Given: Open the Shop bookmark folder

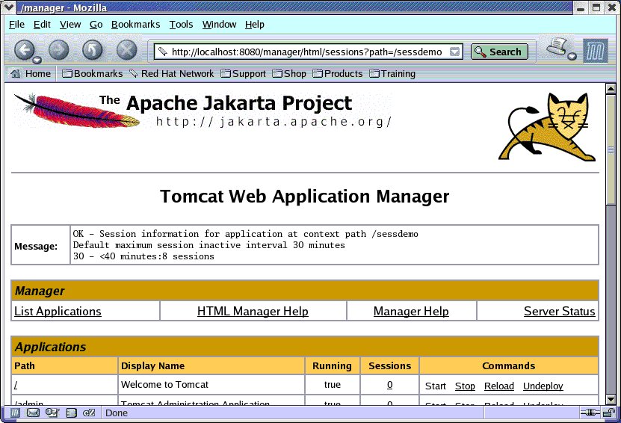Looking at the screenshot, I should (289, 74).
